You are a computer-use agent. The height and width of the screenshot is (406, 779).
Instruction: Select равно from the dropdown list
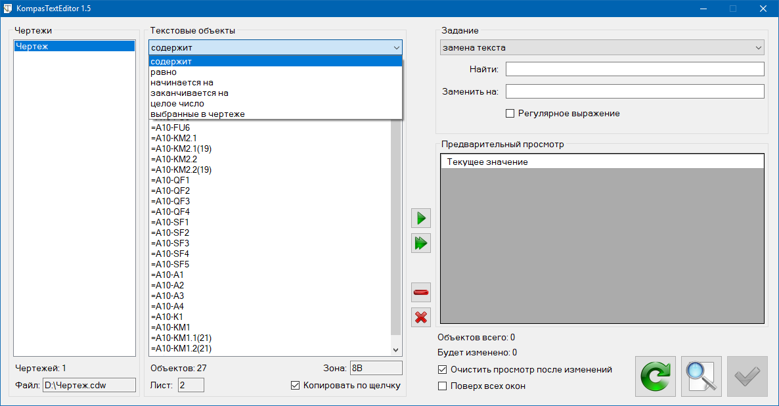164,72
